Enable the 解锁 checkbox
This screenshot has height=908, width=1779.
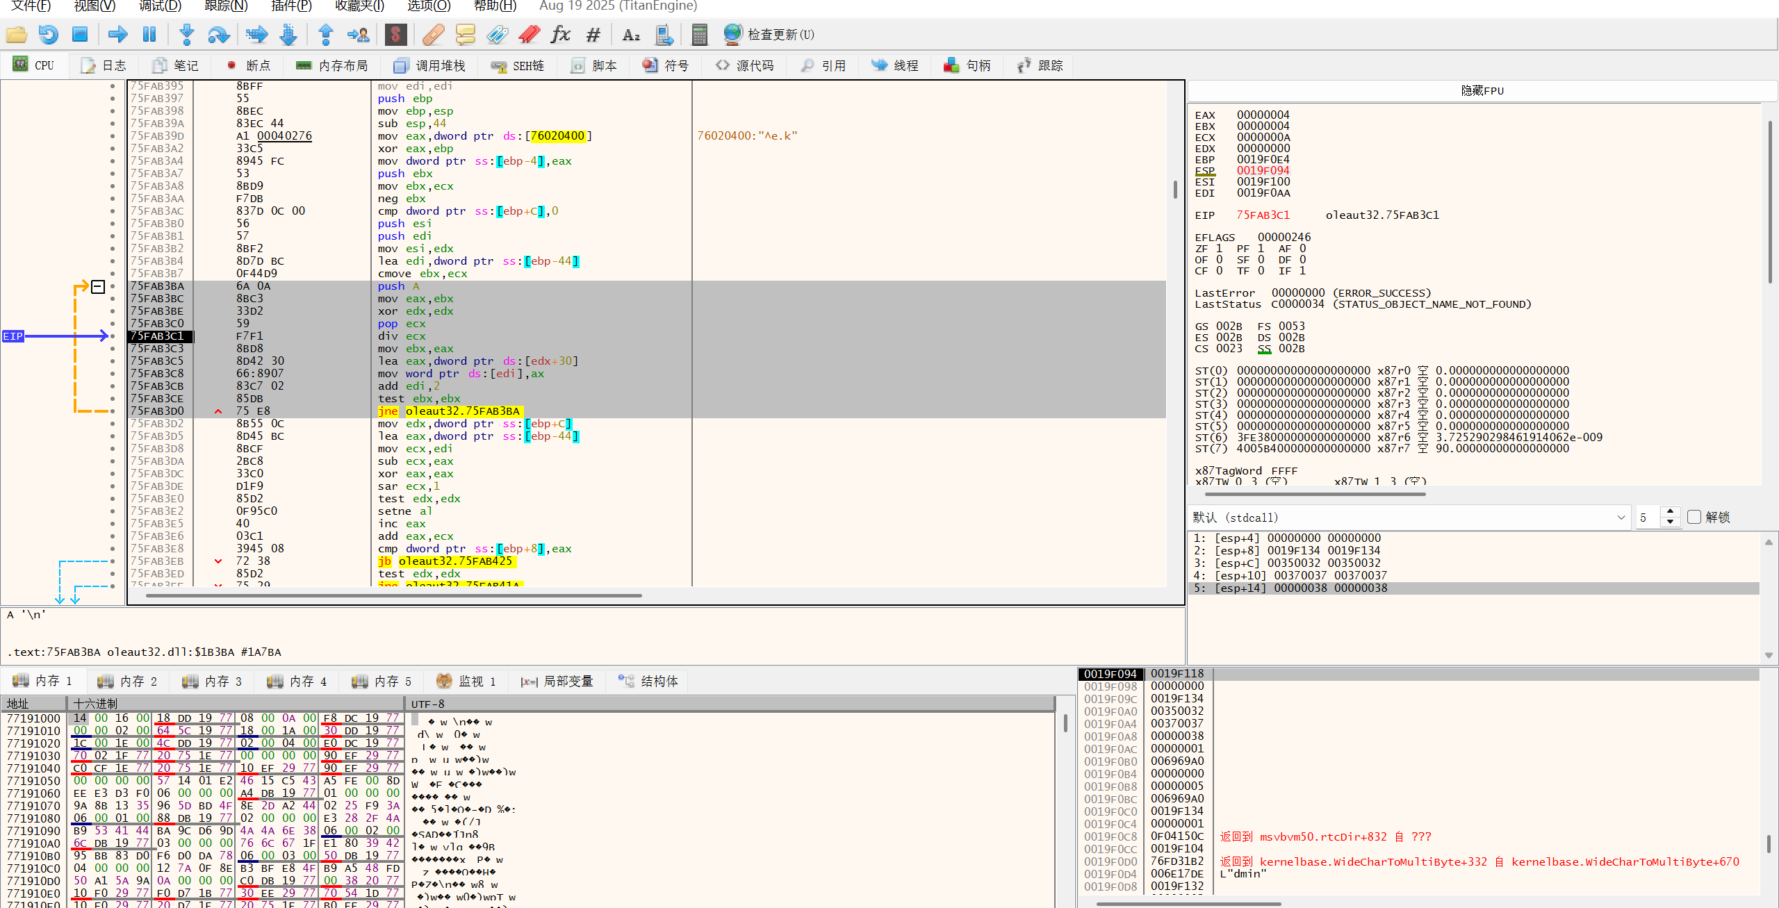tap(1694, 518)
